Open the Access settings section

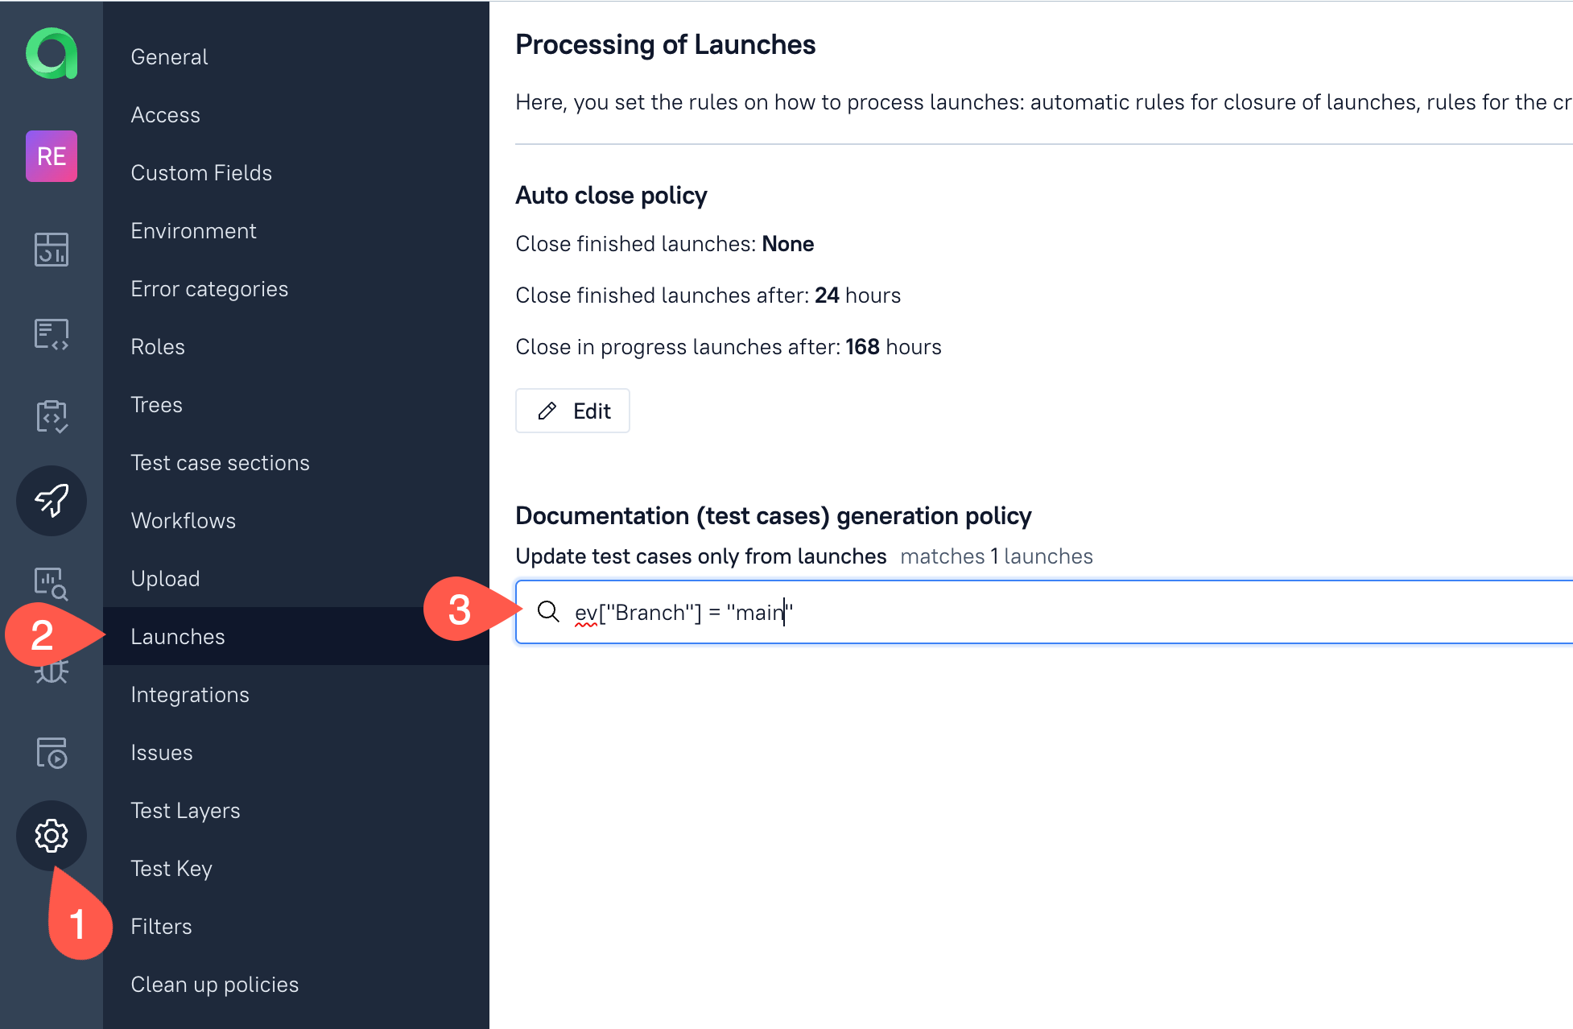(165, 115)
